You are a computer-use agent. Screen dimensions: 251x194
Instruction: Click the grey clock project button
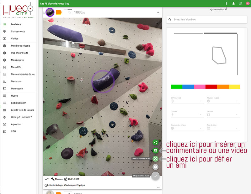tap(155, 167)
